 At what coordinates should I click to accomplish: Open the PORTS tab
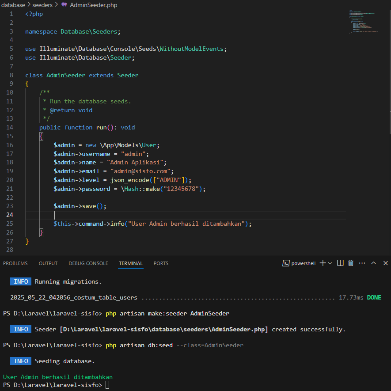point(161,263)
